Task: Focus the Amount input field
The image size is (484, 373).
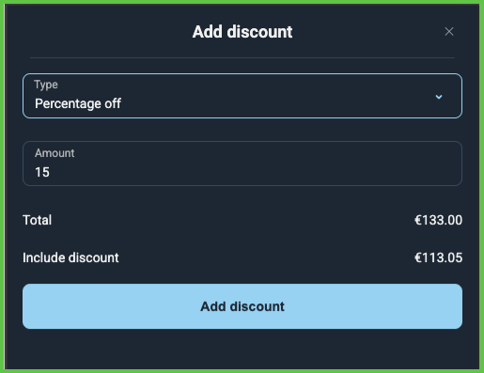Action: 242,163
